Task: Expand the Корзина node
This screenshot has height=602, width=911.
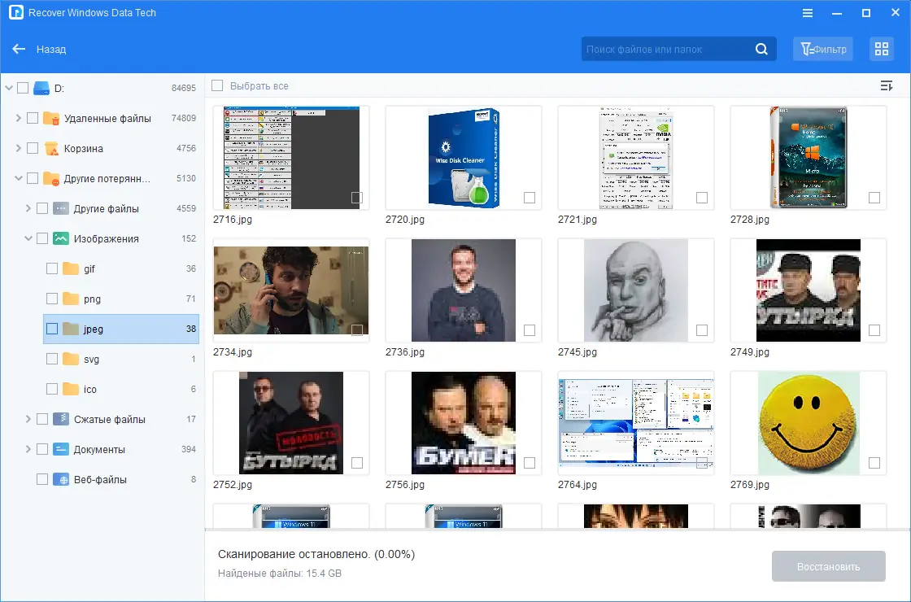Action: (19, 149)
